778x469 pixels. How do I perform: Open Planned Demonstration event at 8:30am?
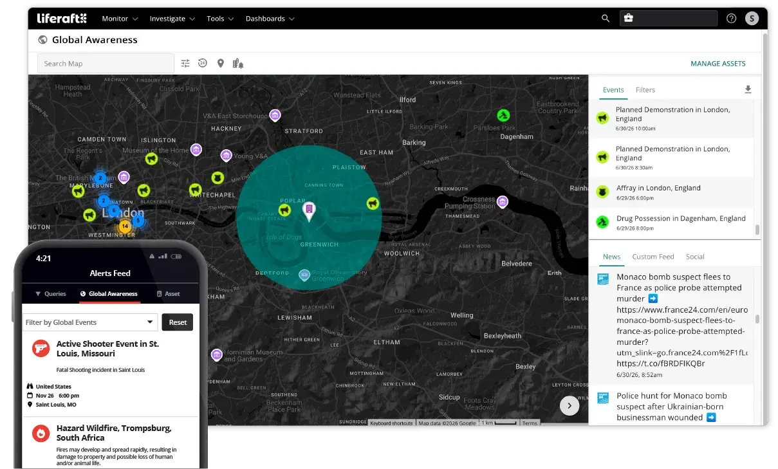click(x=672, y=158)
